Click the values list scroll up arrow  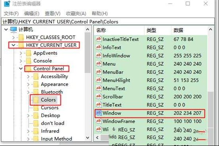[x=211, y=30]
